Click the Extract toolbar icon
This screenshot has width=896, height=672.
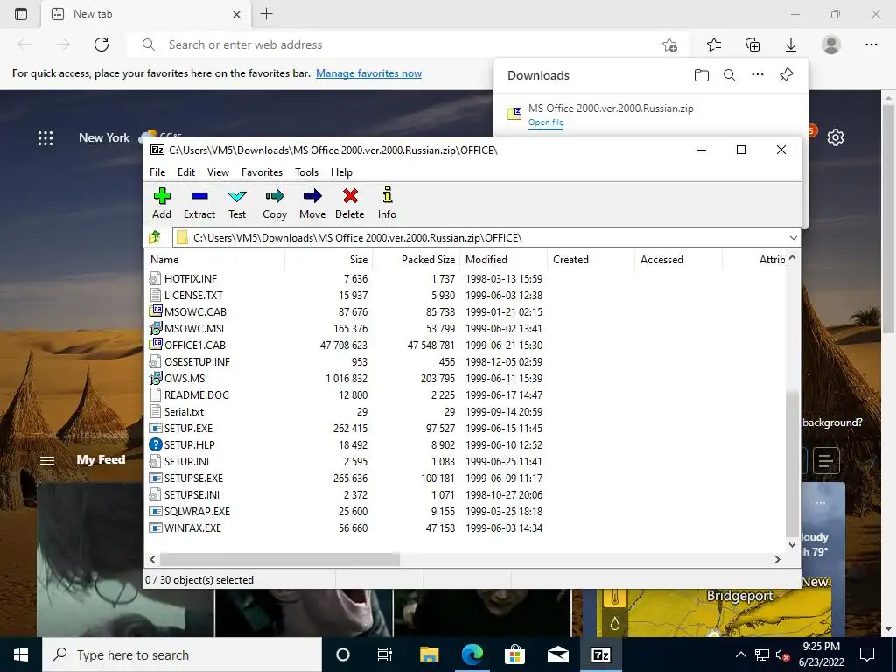click(199, 203)
